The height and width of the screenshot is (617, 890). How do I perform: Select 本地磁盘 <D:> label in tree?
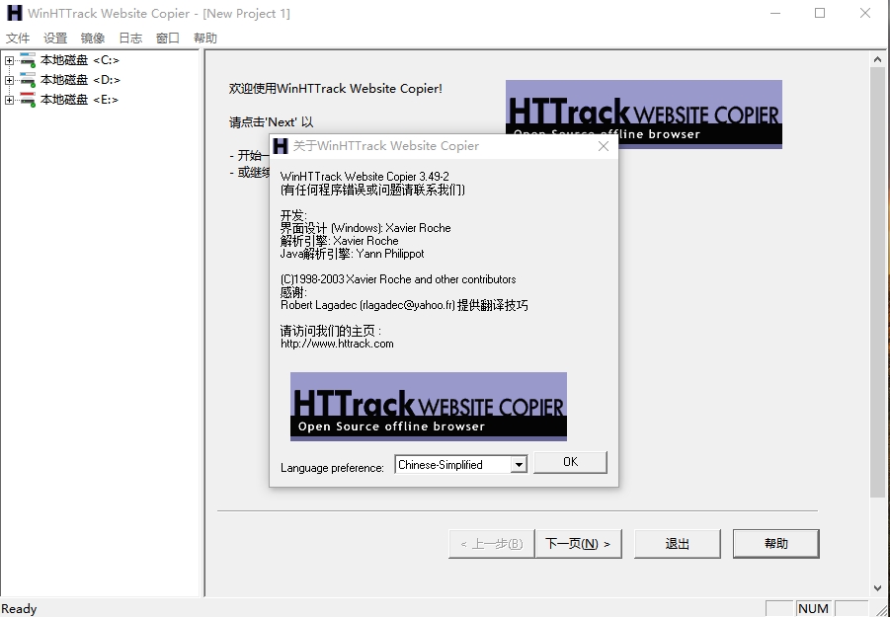[x=80, y=80]
